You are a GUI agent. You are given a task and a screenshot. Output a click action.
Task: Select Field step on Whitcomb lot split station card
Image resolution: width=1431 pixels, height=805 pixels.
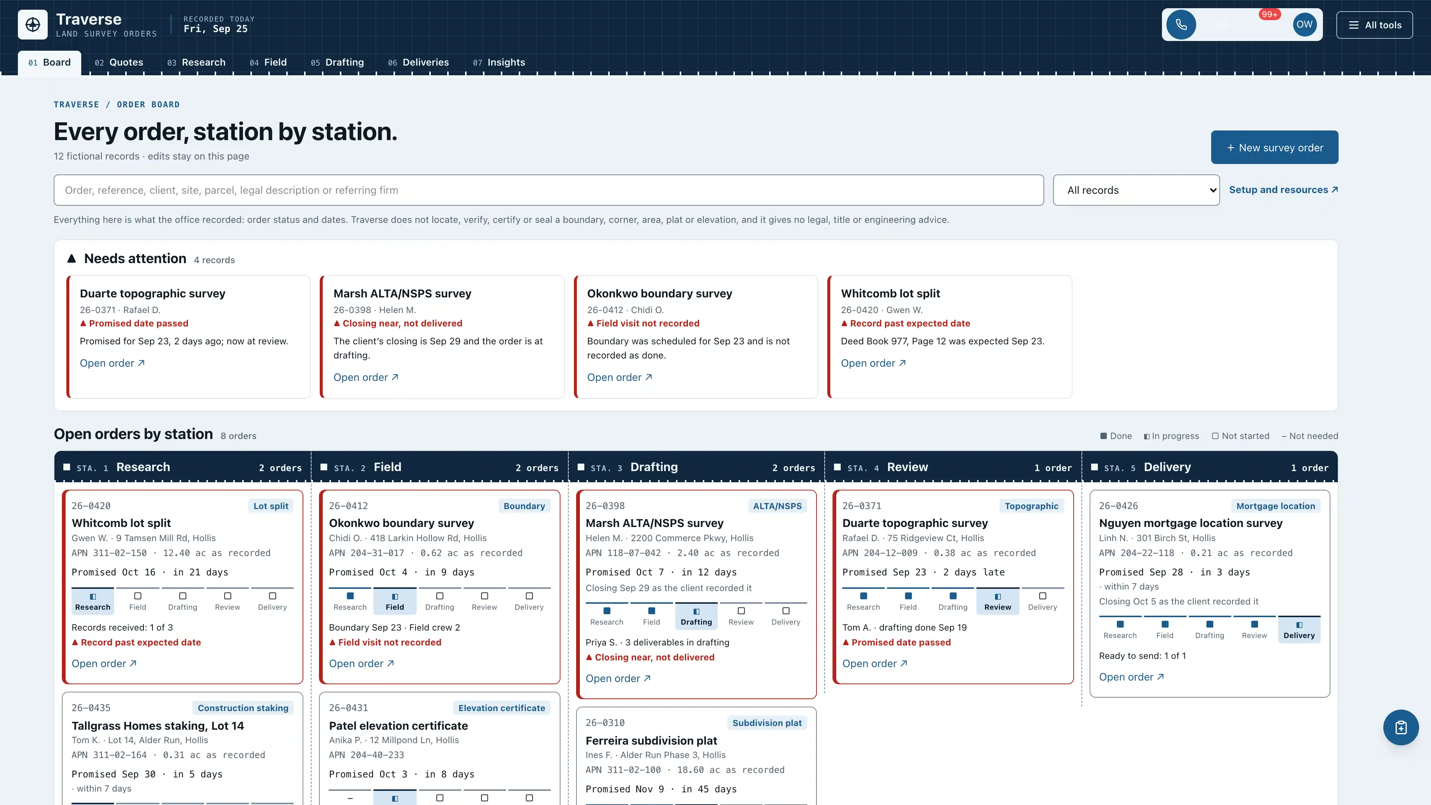point(138,601)
